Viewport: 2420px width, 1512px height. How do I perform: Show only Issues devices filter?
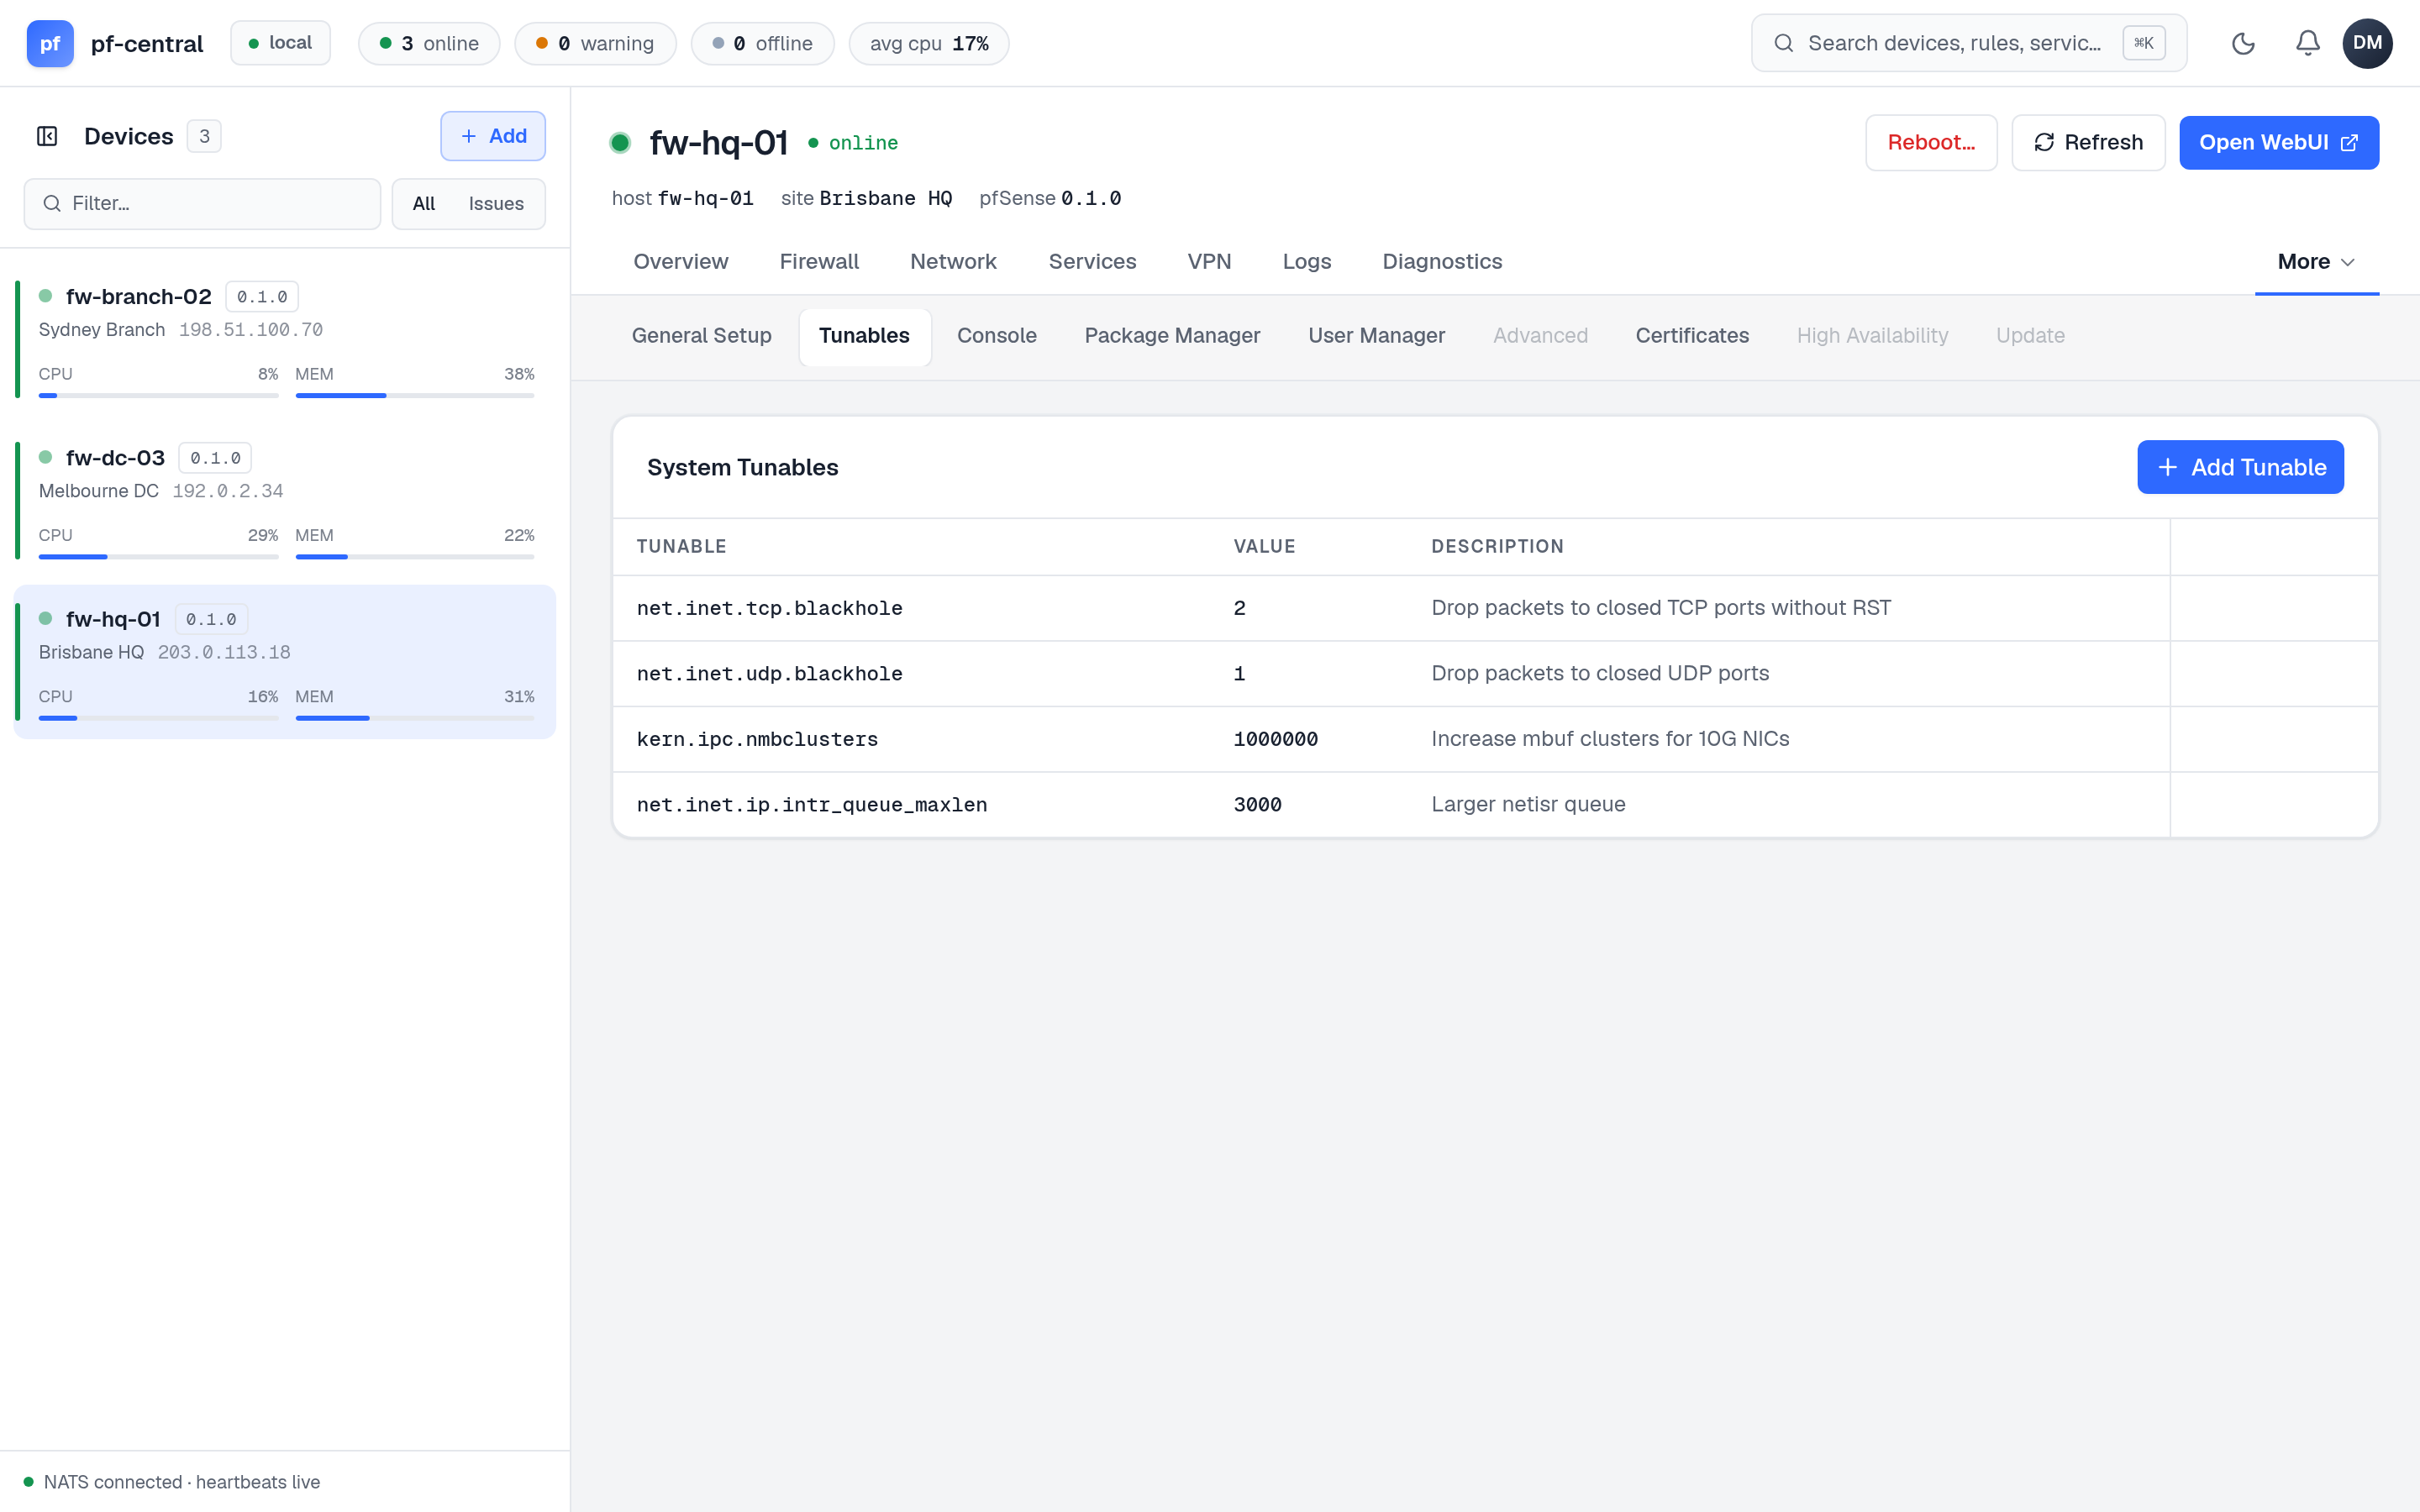(496, 204)
